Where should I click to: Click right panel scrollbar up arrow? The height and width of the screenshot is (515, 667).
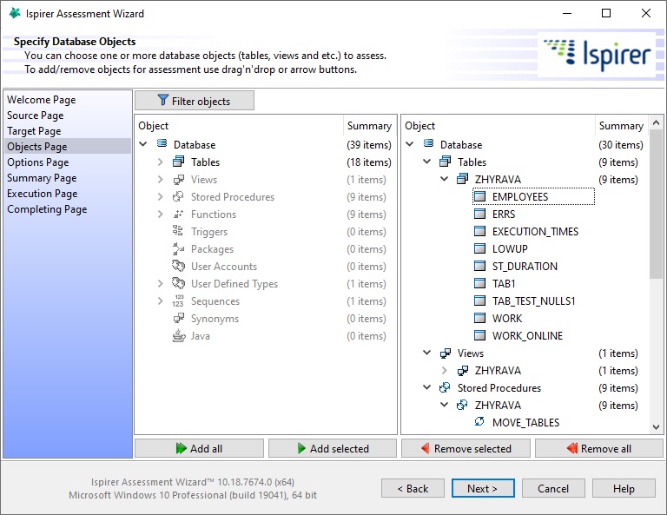pos(656,122)
